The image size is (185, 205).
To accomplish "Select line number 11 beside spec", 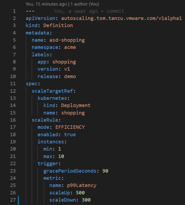I will [13, 84].
